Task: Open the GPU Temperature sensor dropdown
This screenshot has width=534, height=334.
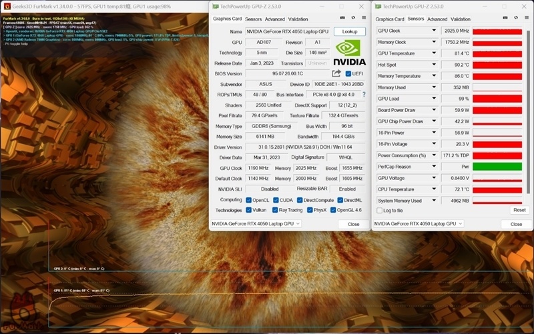Action: tap(434, 53)
